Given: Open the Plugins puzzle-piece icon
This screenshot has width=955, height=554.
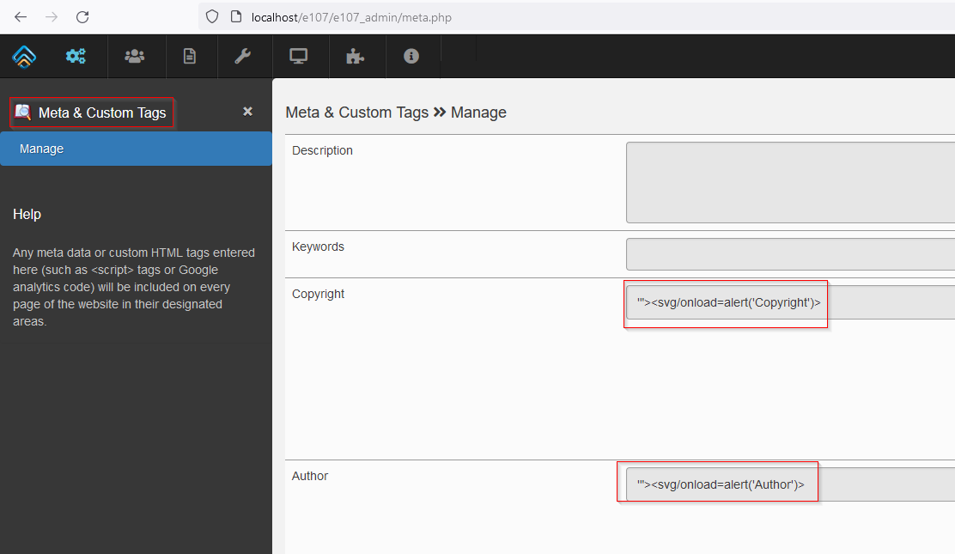Looking at the screenshot, I should (356, 56).
